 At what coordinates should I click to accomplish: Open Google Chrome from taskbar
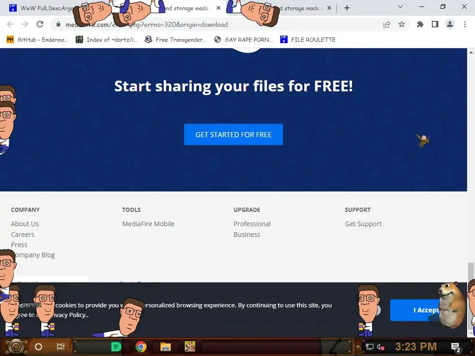(141, 347)
